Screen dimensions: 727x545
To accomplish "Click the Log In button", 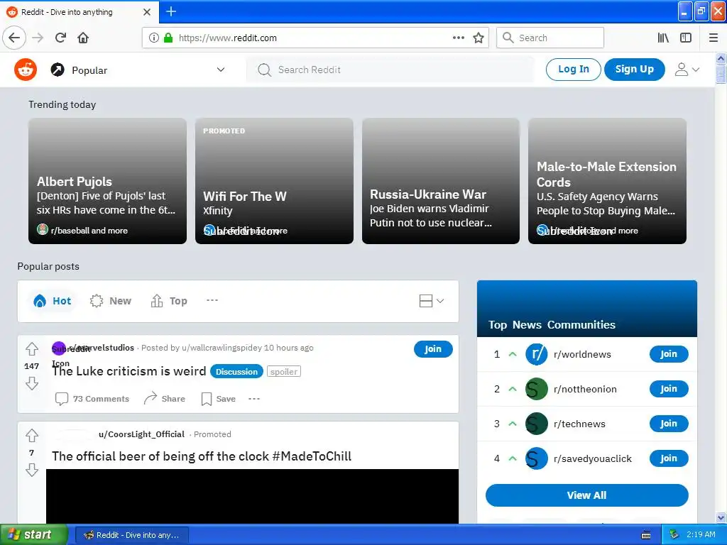I will click(x=573, y=69).
